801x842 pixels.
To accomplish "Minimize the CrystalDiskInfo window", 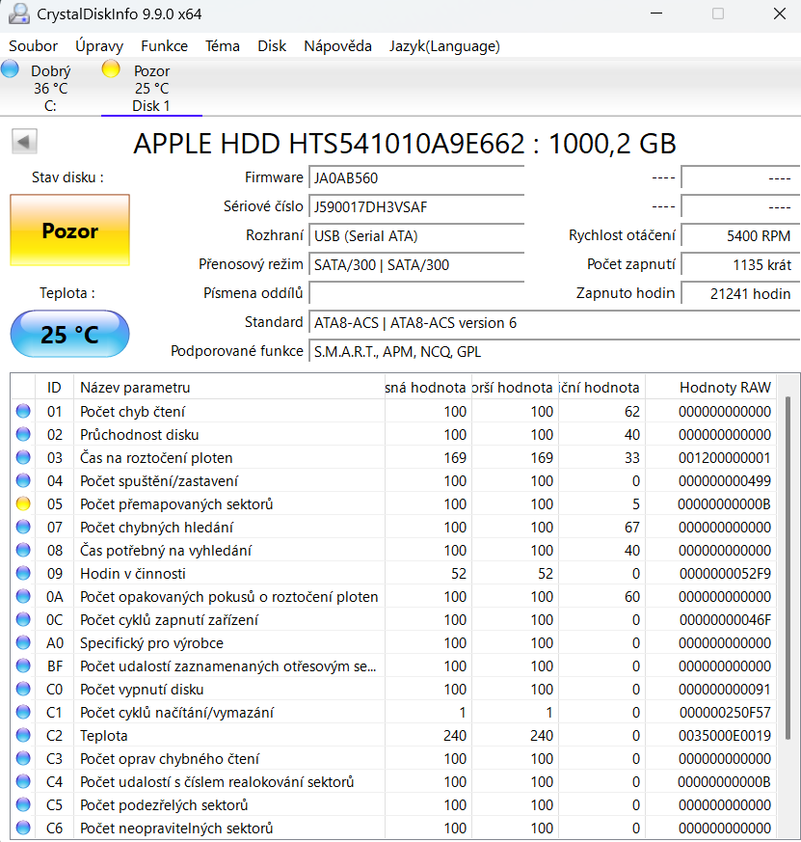I will [656, 14].
